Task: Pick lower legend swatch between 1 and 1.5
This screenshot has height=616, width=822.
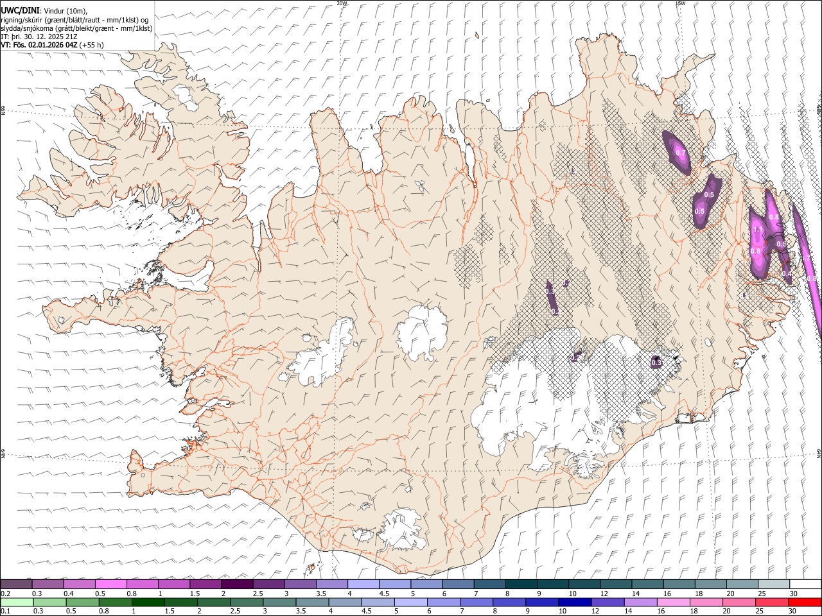Action: click(x=148, y=603)
